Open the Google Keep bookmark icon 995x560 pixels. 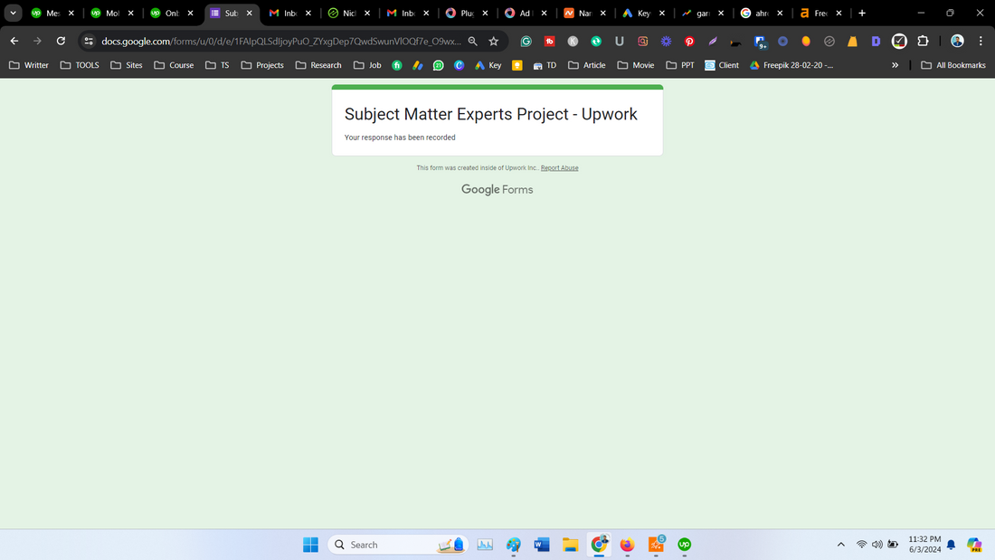click(517, 65)
